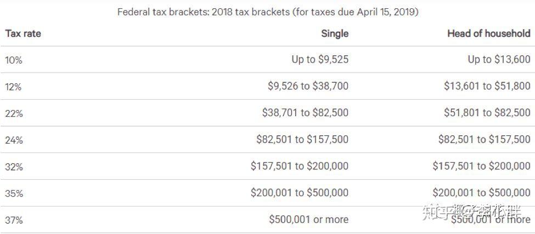Select the Single column's $500,001 or more cell
This screenshot has width=535, height=234.
pyautogui.click(x=308, y=219)
